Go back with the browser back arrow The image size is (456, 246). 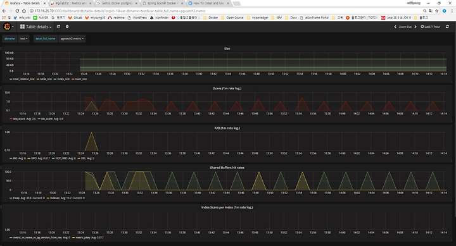4,11
